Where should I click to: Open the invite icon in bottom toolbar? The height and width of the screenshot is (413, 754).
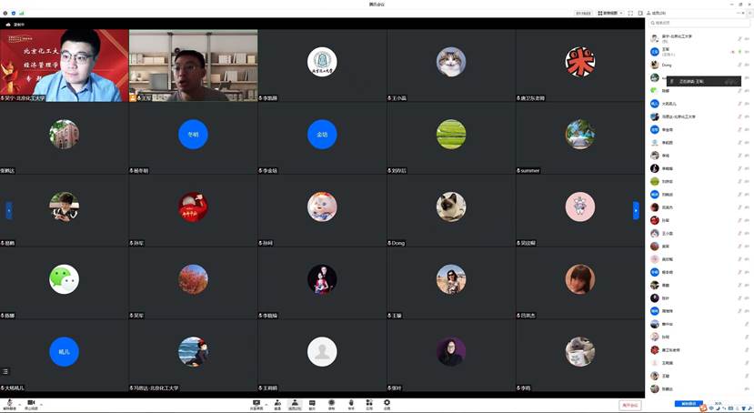(x=275, y=403)
